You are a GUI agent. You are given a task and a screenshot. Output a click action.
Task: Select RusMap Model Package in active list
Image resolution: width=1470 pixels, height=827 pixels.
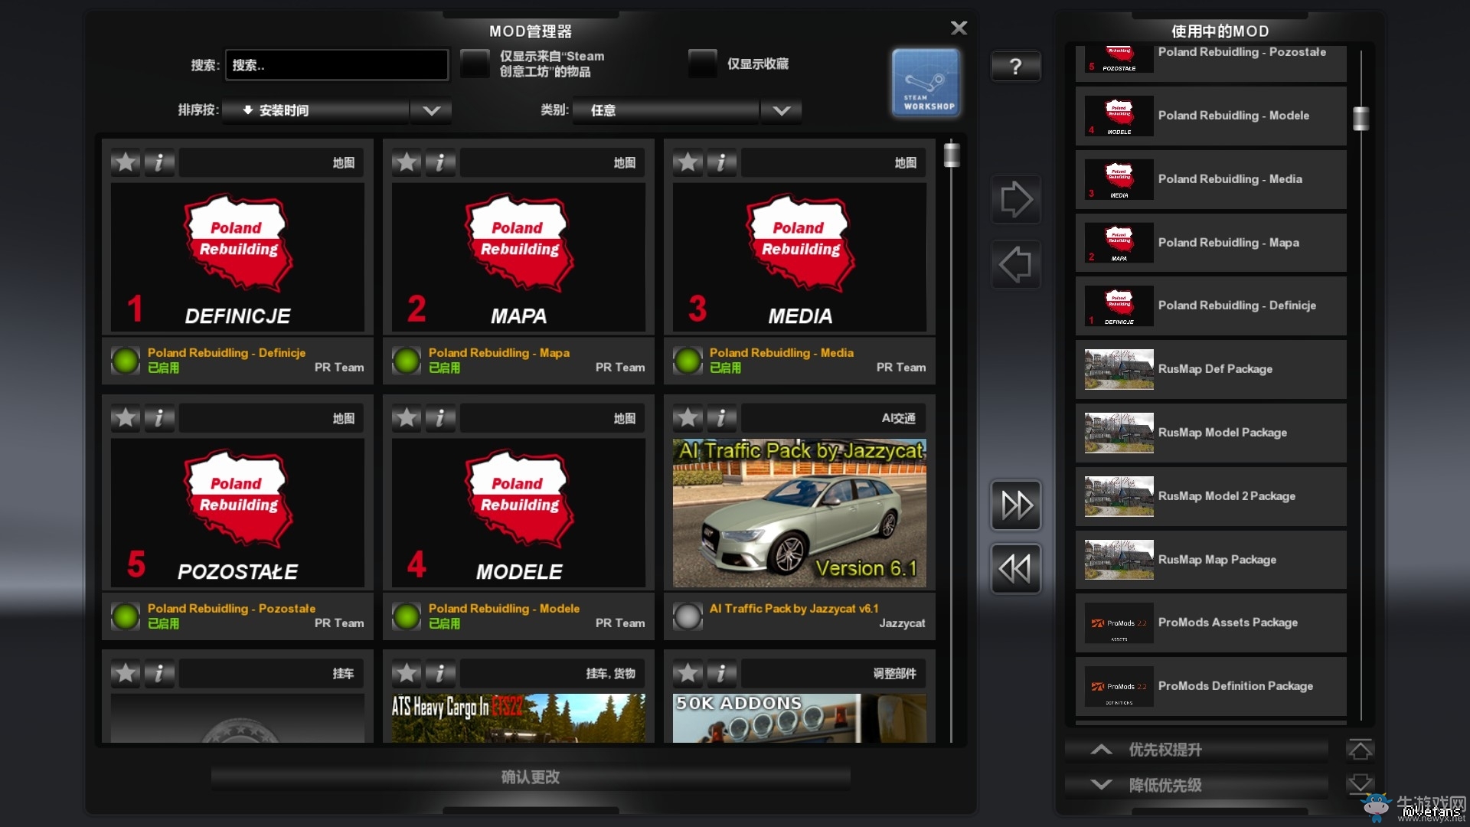tap(1210, 433)
